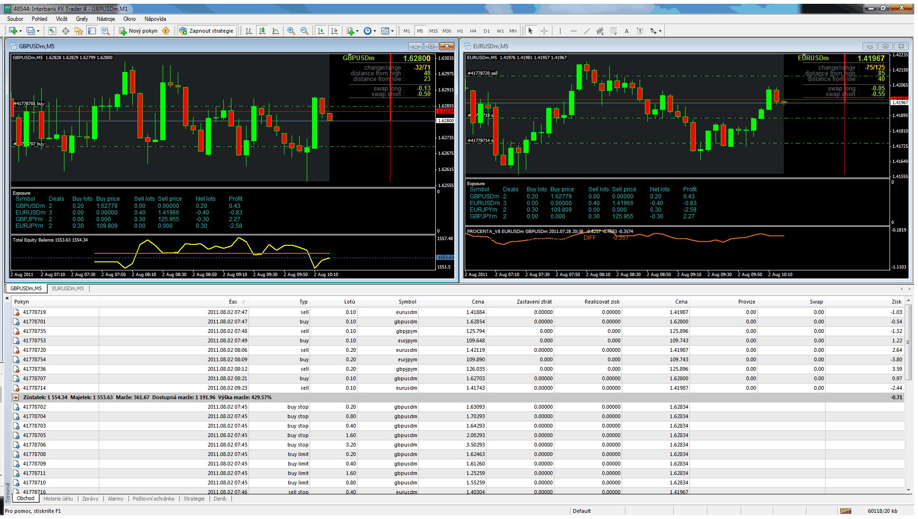Select the crosshair tool

(544, 31)
